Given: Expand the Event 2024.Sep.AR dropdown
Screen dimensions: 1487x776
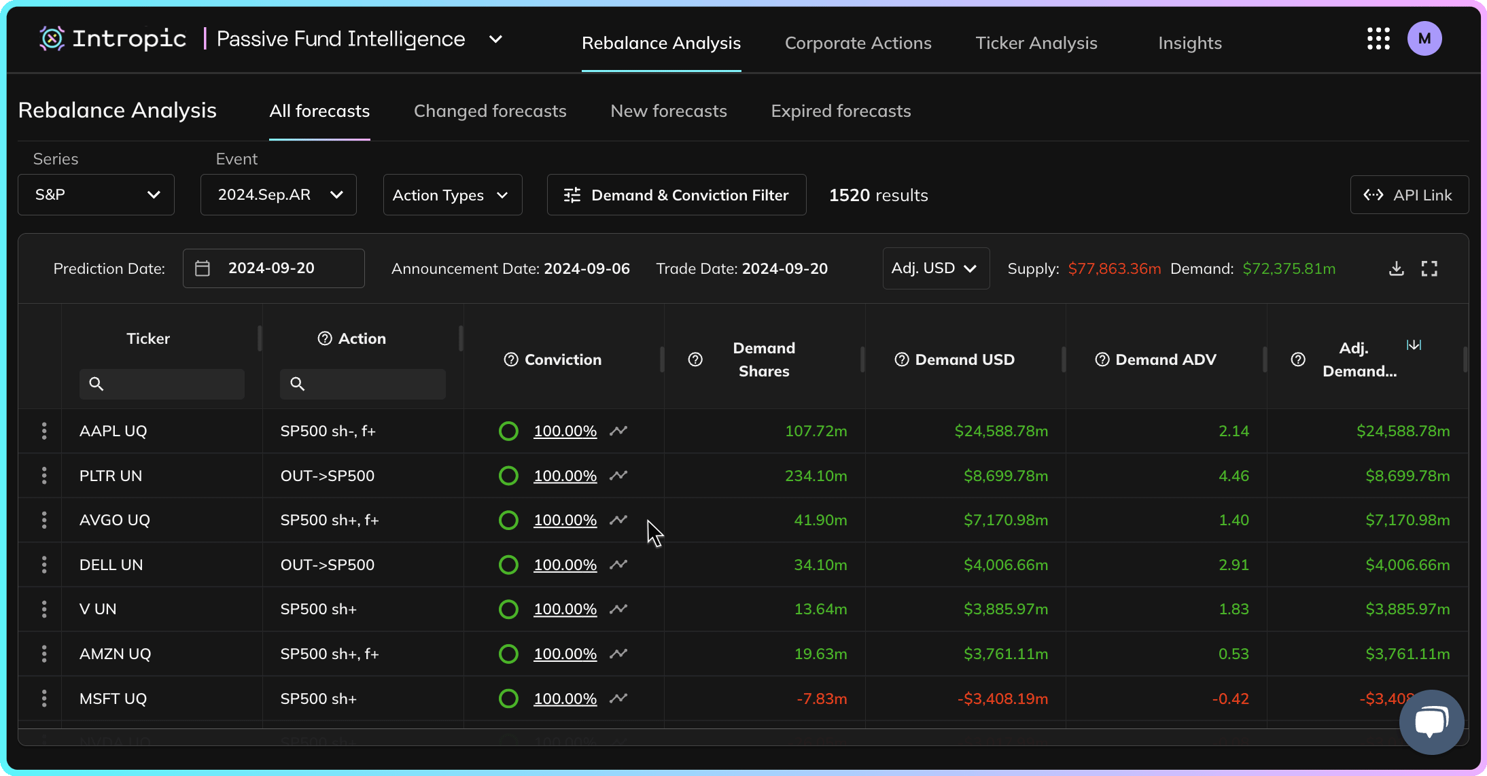Looking at the screenshot, I should click(279, 195).
